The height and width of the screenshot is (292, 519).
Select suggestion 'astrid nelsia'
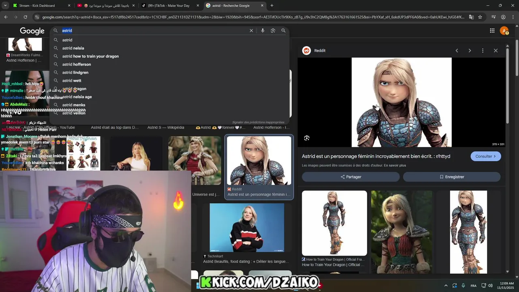73,48
